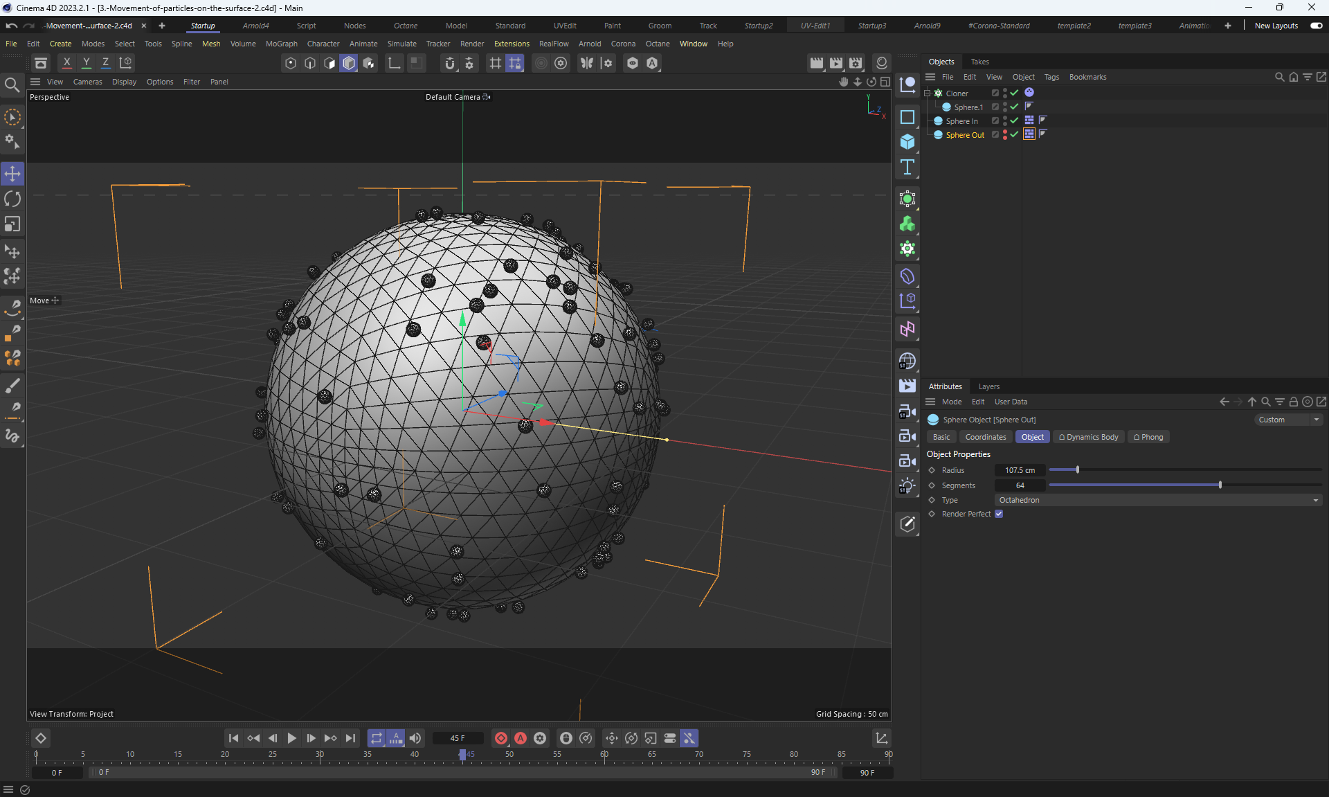Click the Cube primitive icon
Viewport: 1329px width, 797px height.
tap(907, 142)
